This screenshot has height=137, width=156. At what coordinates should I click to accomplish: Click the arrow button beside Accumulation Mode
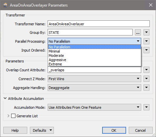[x=146, y=107]
